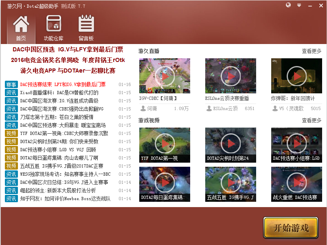327x245 pixels.
Task: Open news WESG独家现场专访:知名赛事主持人--BBC
Action: 65,174
